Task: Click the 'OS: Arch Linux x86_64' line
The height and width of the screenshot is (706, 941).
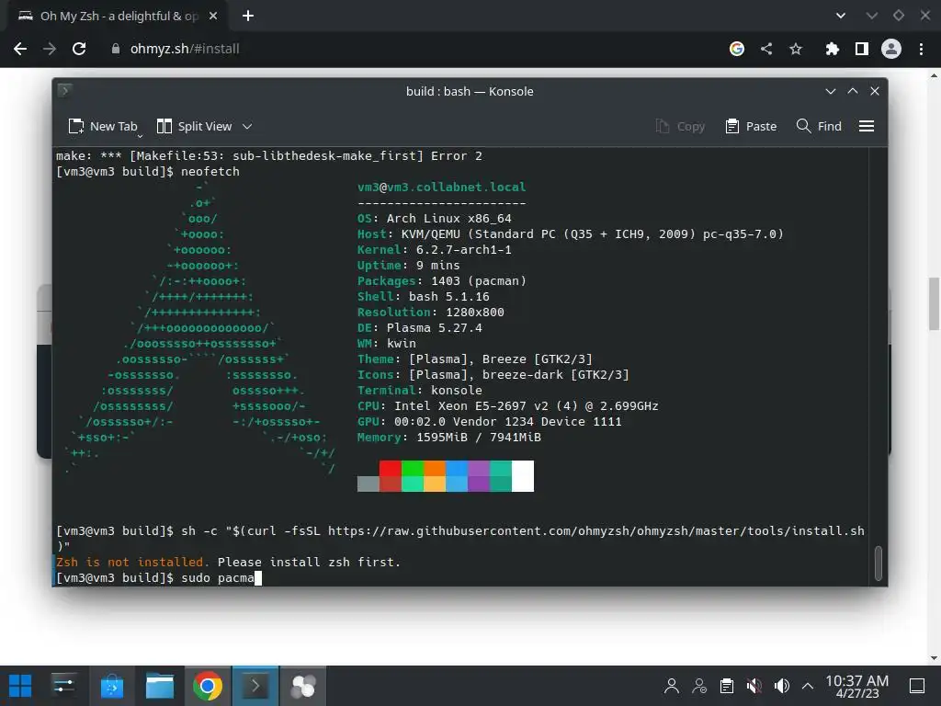Action: tap(435, 218)
